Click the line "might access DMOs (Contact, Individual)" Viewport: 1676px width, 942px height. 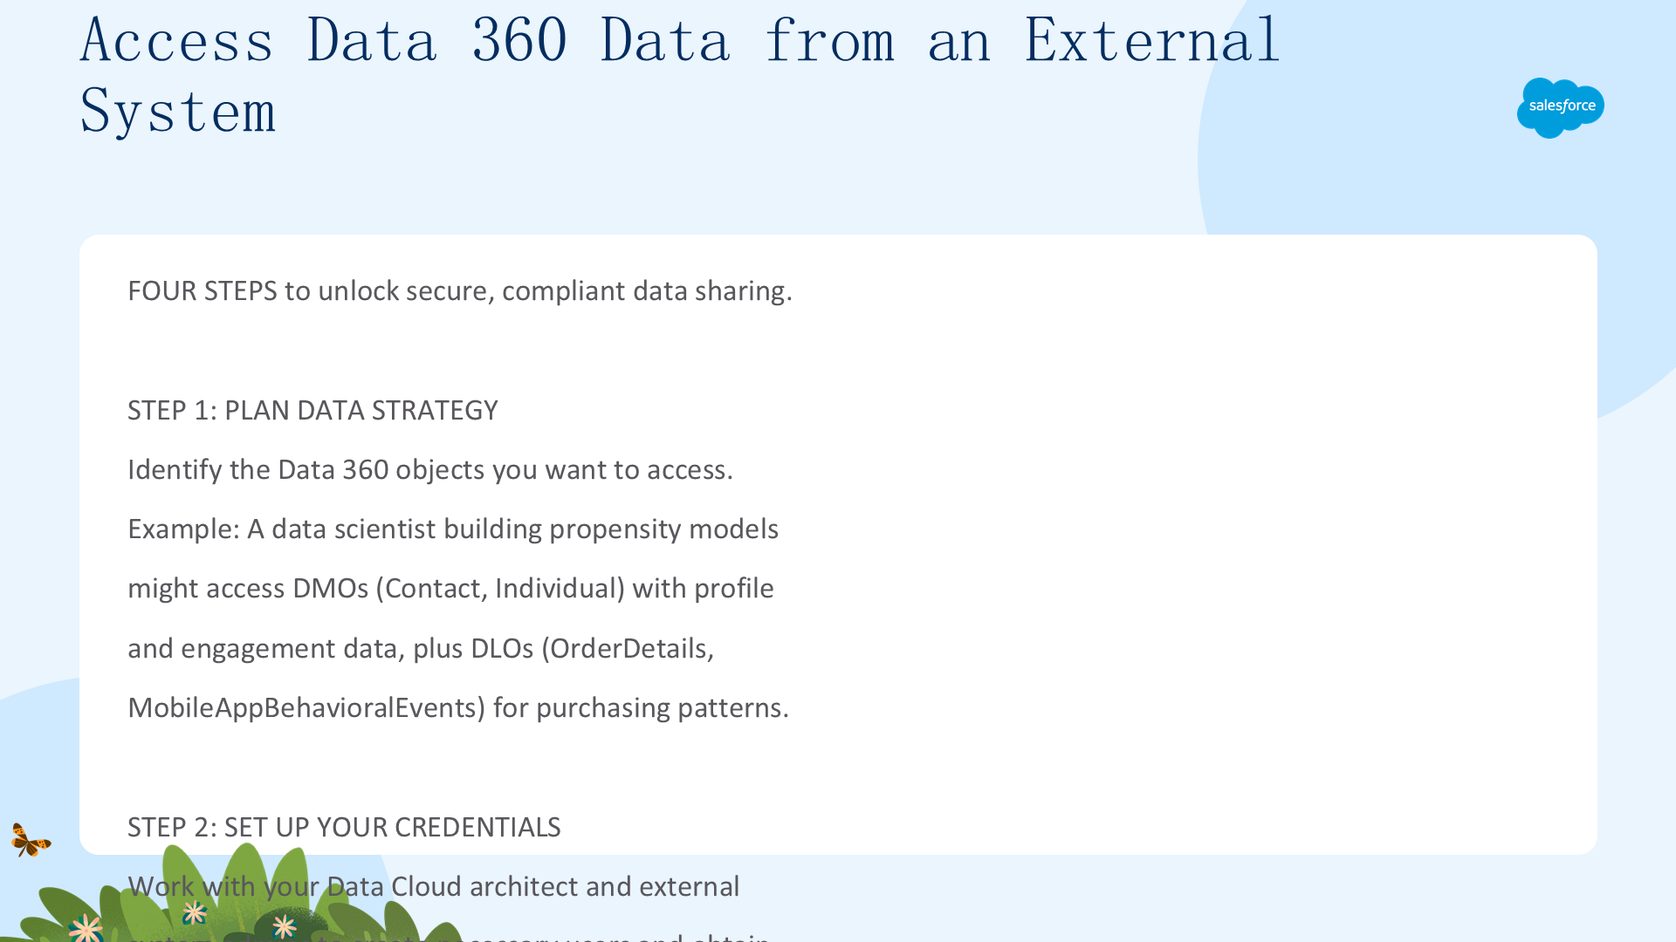[450, 588]
